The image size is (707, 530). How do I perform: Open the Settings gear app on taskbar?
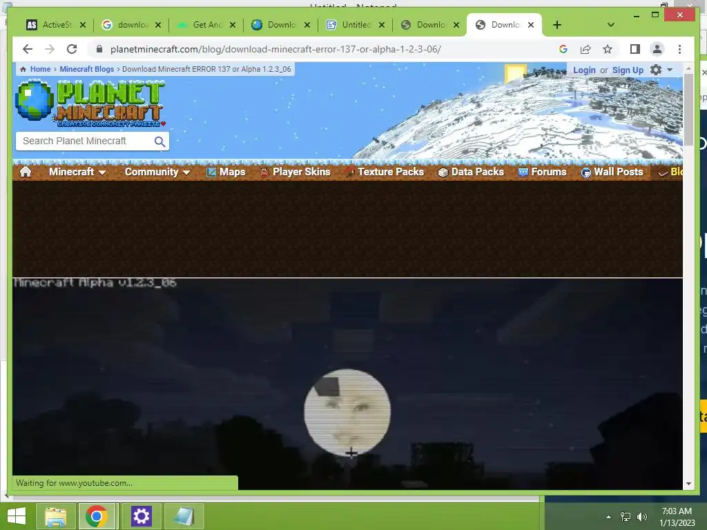coord(141,516)
